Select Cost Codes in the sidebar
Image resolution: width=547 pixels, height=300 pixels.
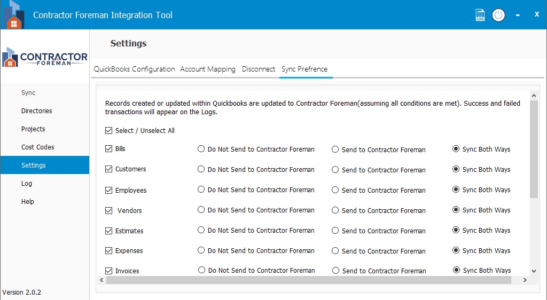(x=45, y=147)
